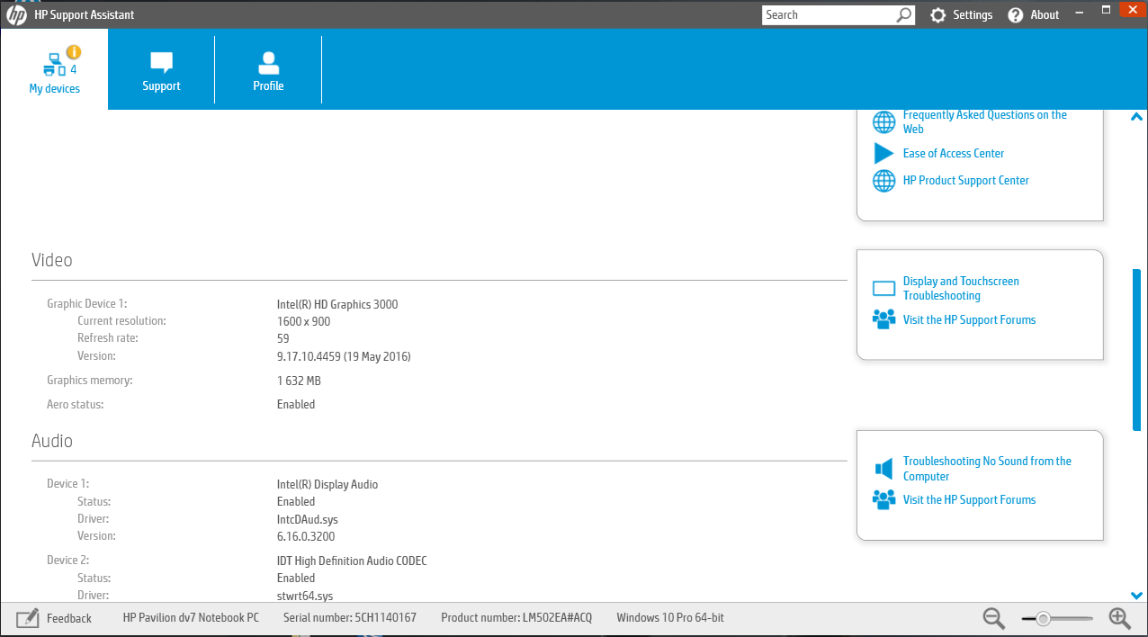The image size is (1148, 637).
Task: Click the Refresh rate value 59
Action: coord(283,339)
